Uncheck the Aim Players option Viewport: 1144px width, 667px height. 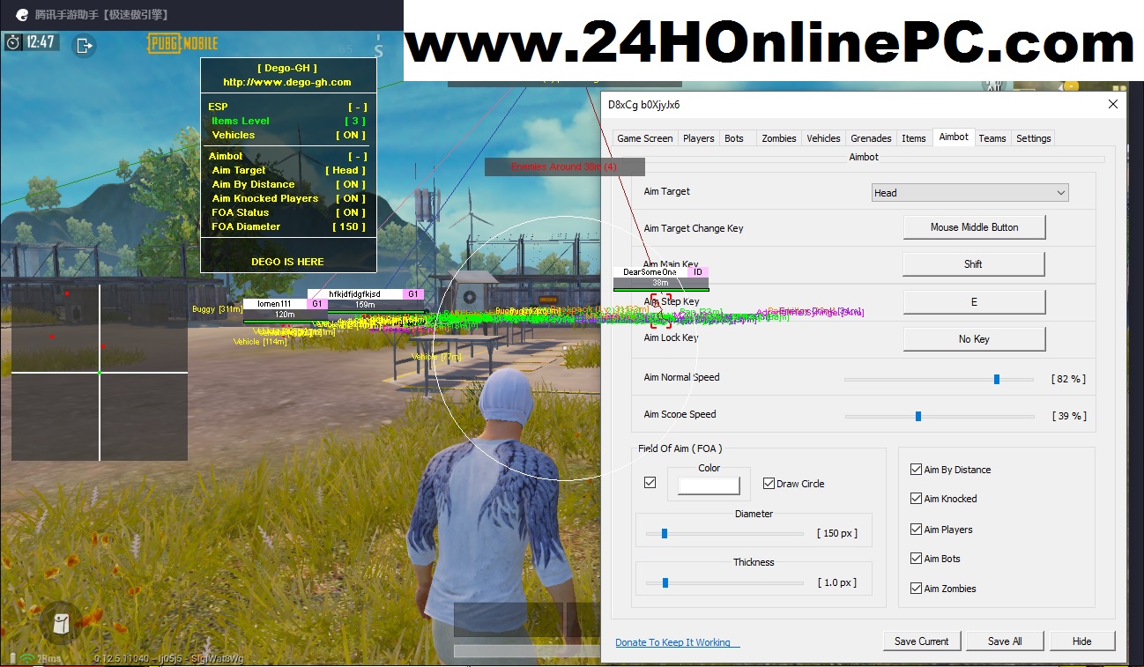click(916, 530)
